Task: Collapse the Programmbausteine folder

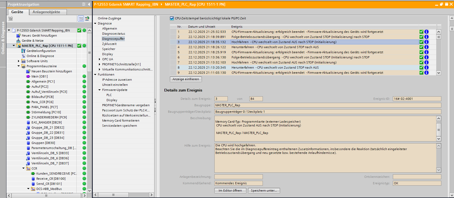Action: tap(19, 66)
